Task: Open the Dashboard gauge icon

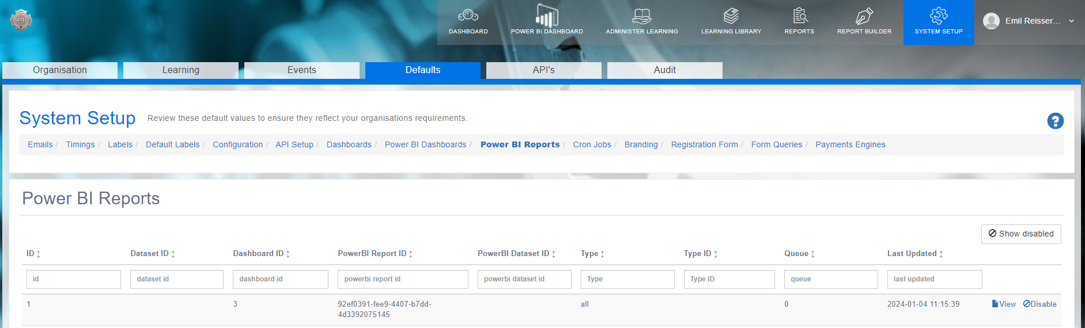Action: coord(468,15)
